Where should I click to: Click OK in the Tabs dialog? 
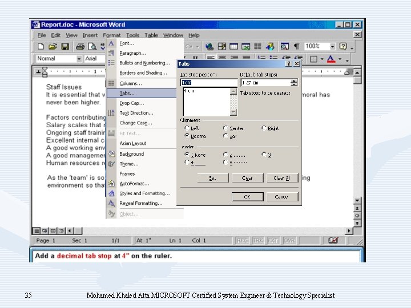click(x=247, y=197)
